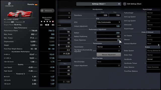The height and width of the screenshot is (90, 161).
Task: Select the Brake Pads Normal field
Action: coord(154,55)
